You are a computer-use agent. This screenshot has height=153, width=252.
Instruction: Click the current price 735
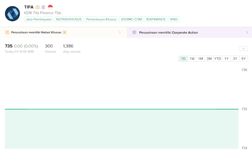click(x=9, y=46)
